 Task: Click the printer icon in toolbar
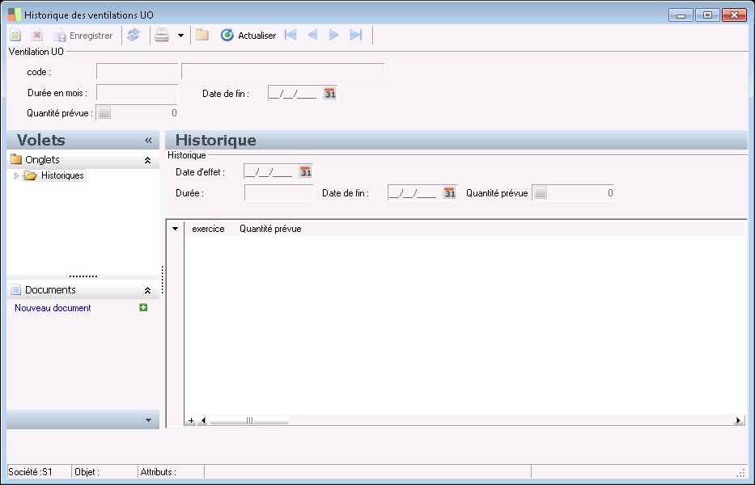coord(162,36)
